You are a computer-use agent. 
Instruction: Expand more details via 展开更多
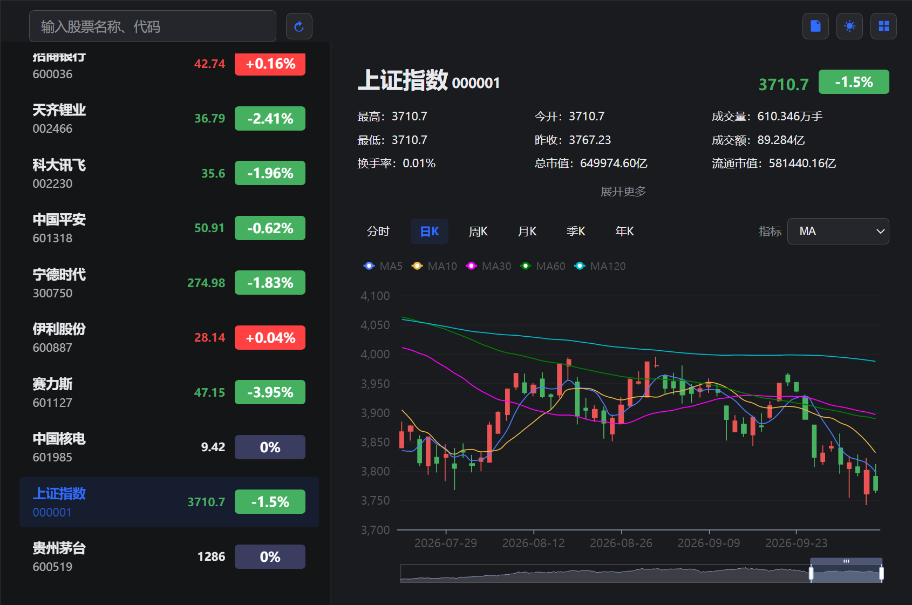coord(623,192)
